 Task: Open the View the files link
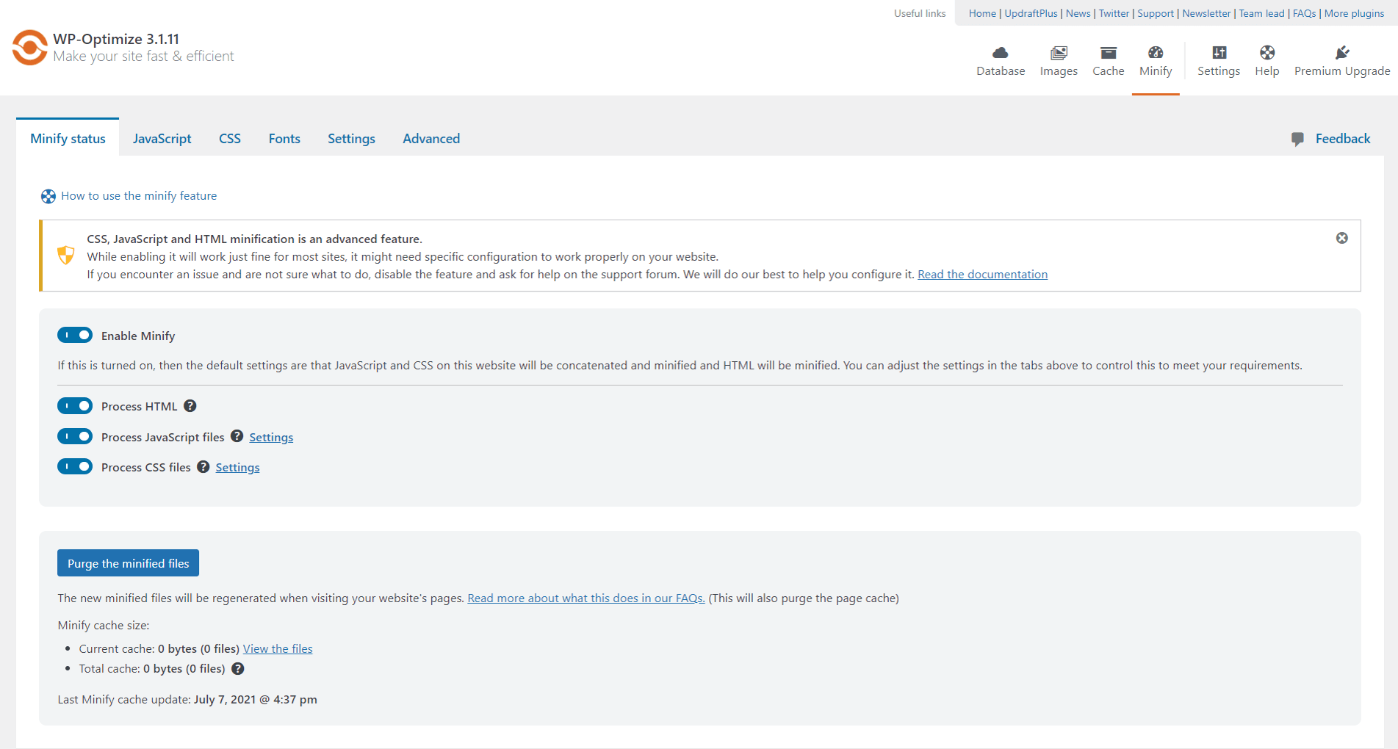(278, 649)
